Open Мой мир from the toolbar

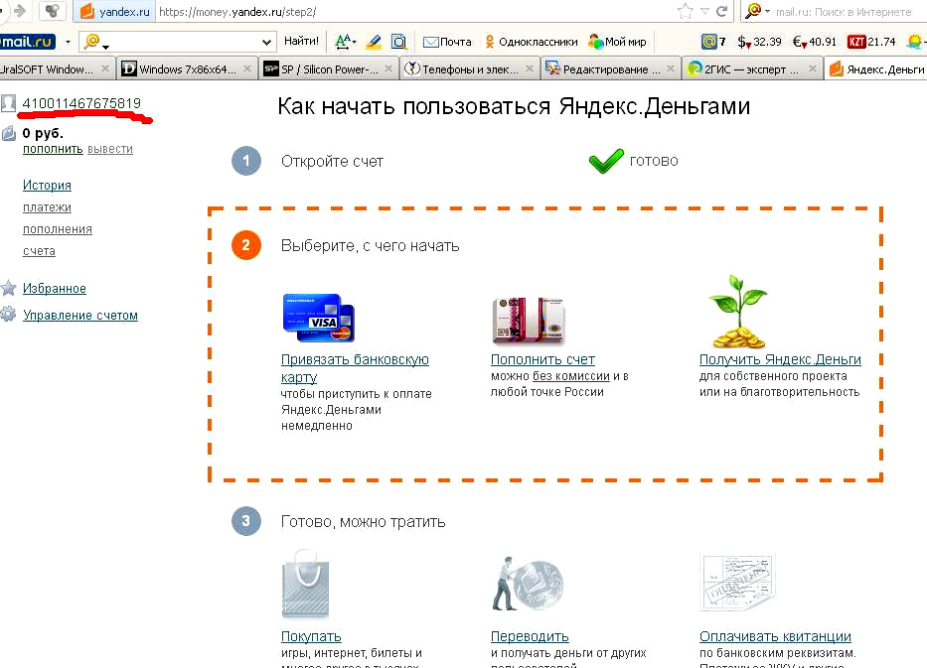(x=617, y=42)
